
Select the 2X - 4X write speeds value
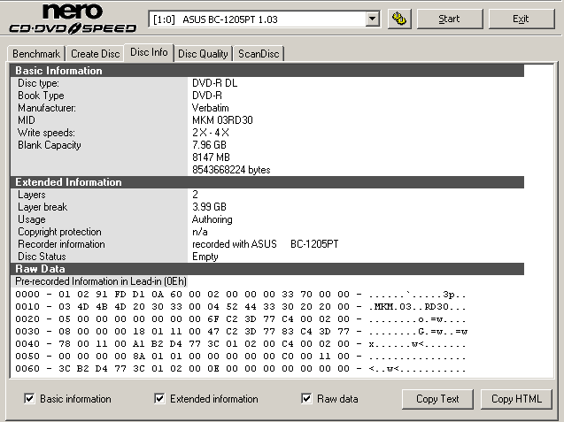coord(211,133)
